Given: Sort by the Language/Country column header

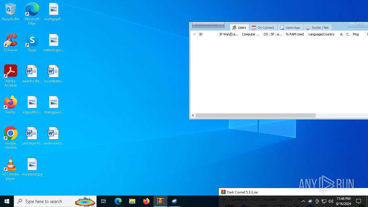Looking at the screenshot, I should tap(322, 34).
